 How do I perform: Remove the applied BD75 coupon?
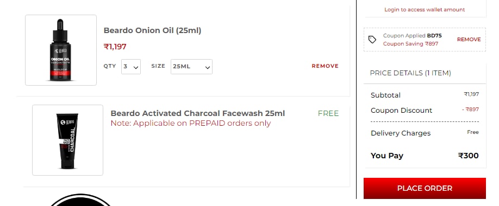coord(469,40)
